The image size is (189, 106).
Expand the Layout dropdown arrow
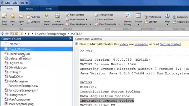tap(139, 24)
